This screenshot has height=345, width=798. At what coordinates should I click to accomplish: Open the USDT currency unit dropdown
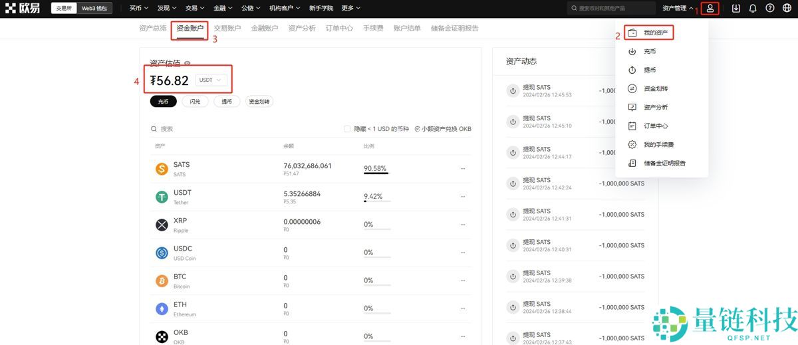[x=211, y=80]
